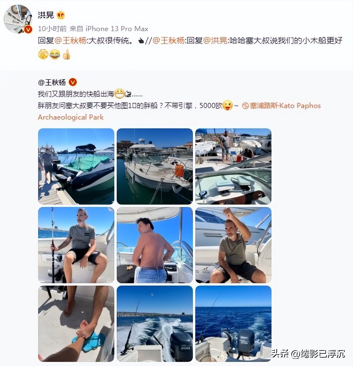
Task: Click 洪晃's profile avatar picture
Action: click(x=18, y=19)
